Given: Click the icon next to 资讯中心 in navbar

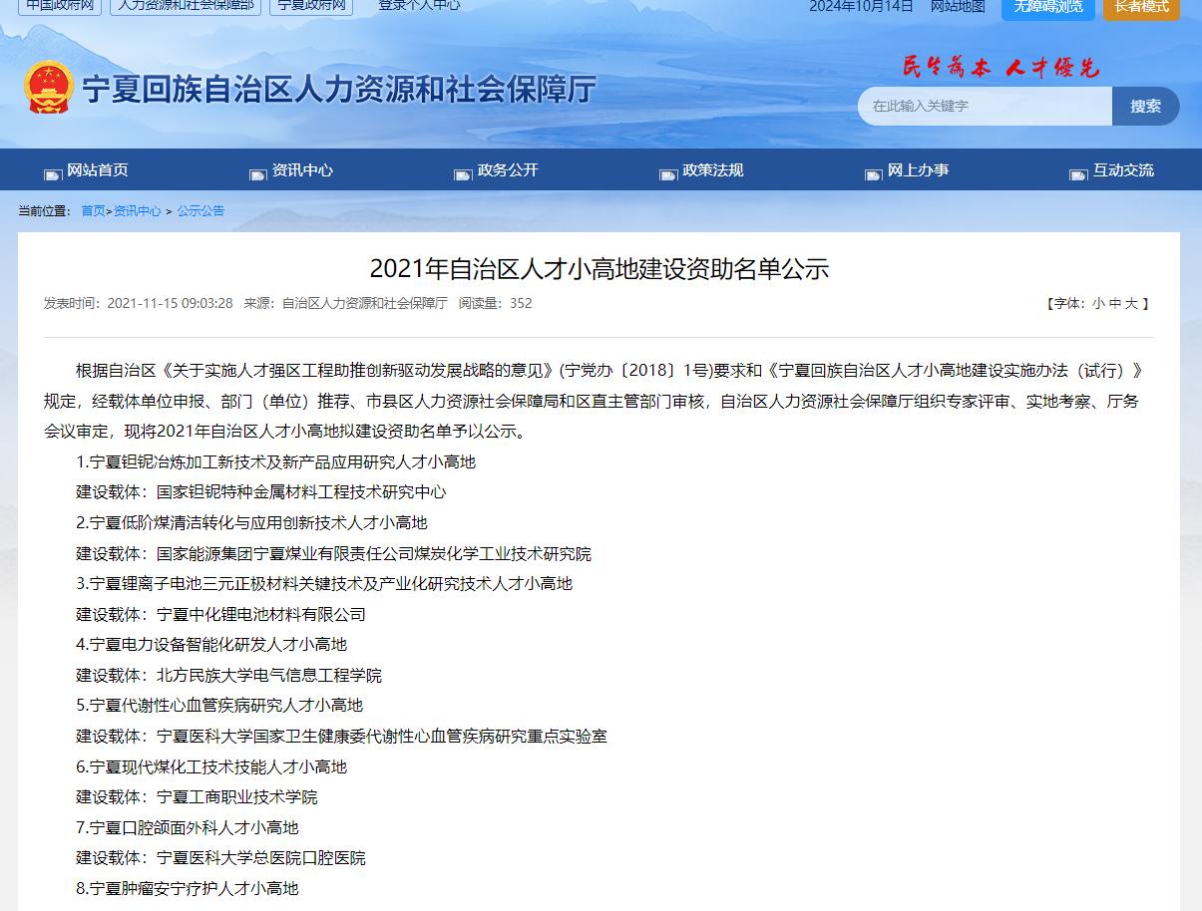Looking at the screenshot, I should pyautogui.click(x=256, y=173).
